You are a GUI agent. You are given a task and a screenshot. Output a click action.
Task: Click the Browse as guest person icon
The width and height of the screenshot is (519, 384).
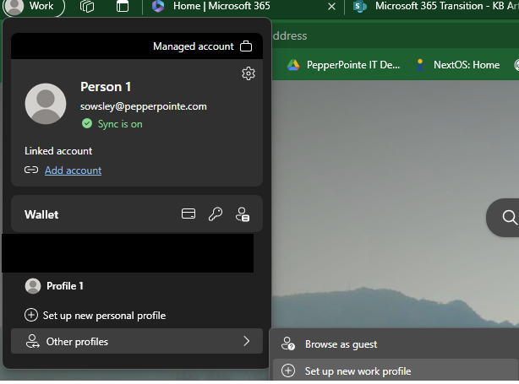[x=288, y=343]
